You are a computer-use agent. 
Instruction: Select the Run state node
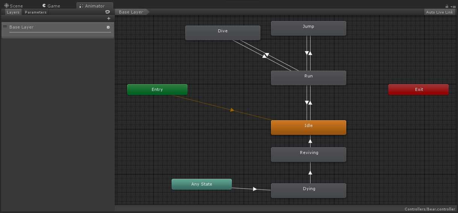point(309,78)
